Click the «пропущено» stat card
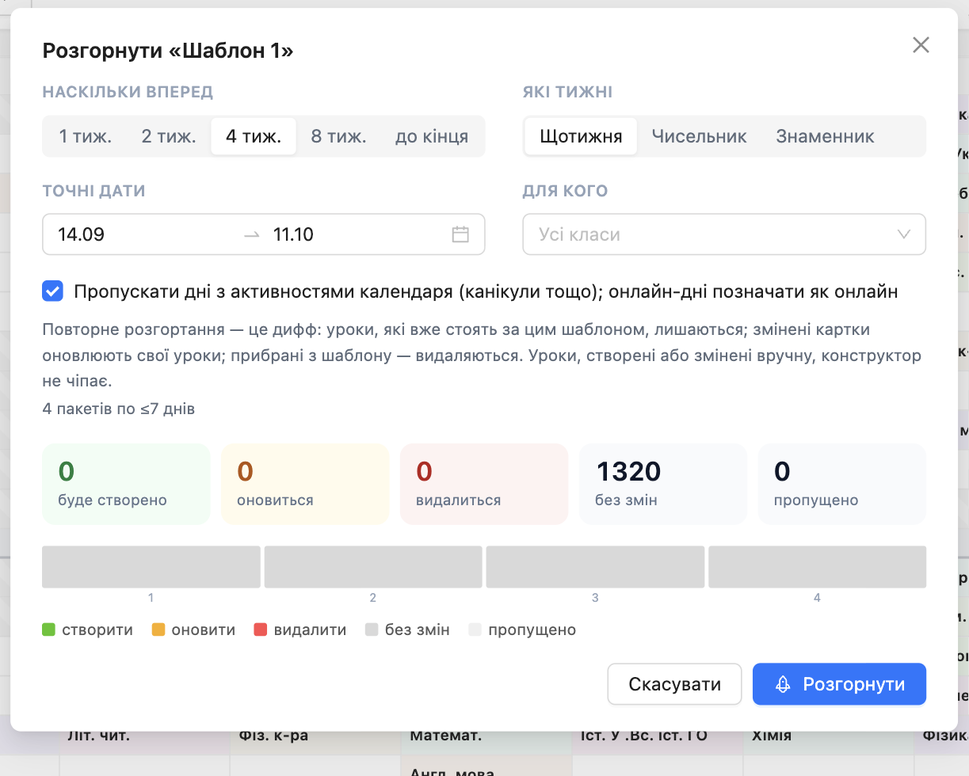The image size is (969, 776). 842,484
